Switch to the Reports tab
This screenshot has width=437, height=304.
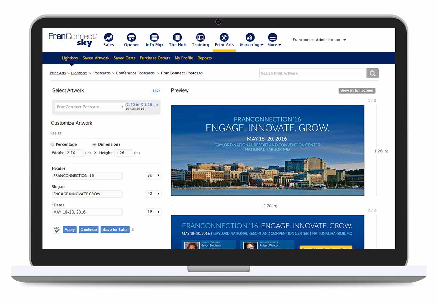[204, 58]
